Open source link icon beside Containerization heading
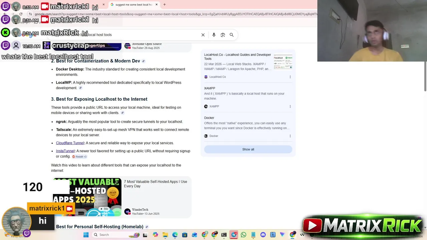This screenshot has width=427, height=240. tap(143, 61)
